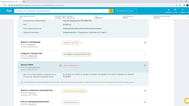The width and height of the screenshot is (189, 106).
Task: Select the debt dates list starting 01.12.2017
Action: pyautogui.click(x=98, y=75)
